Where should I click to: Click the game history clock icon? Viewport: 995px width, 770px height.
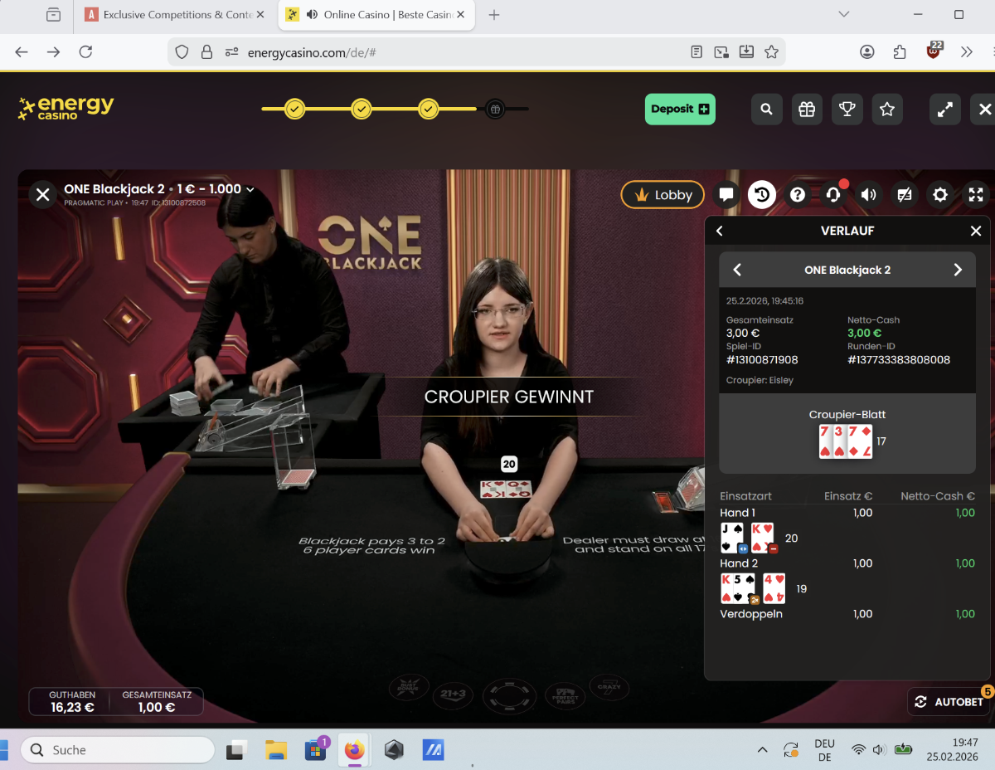coord(762,195)
